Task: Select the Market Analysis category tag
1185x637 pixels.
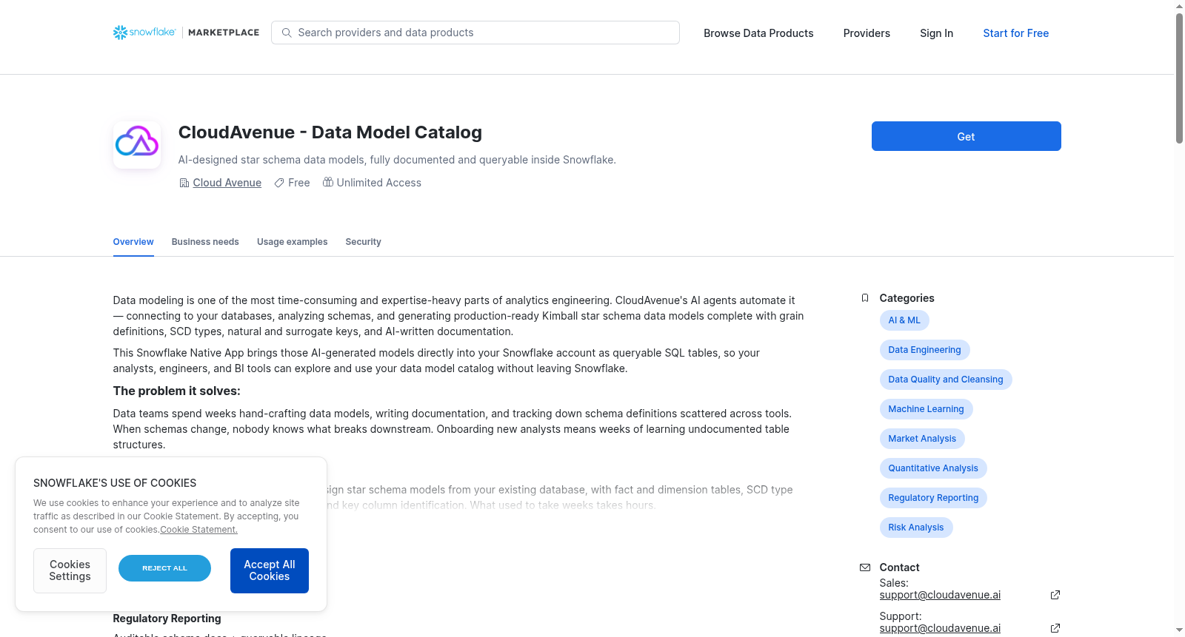Action: click(922, 439)
